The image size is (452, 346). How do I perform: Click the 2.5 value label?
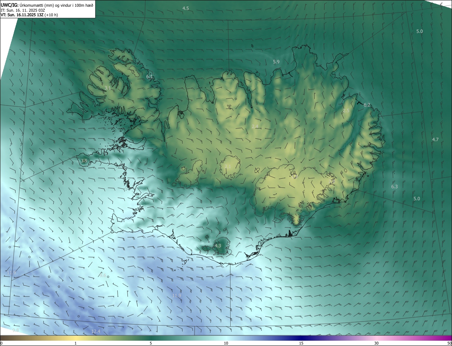[x=346, y=111]
